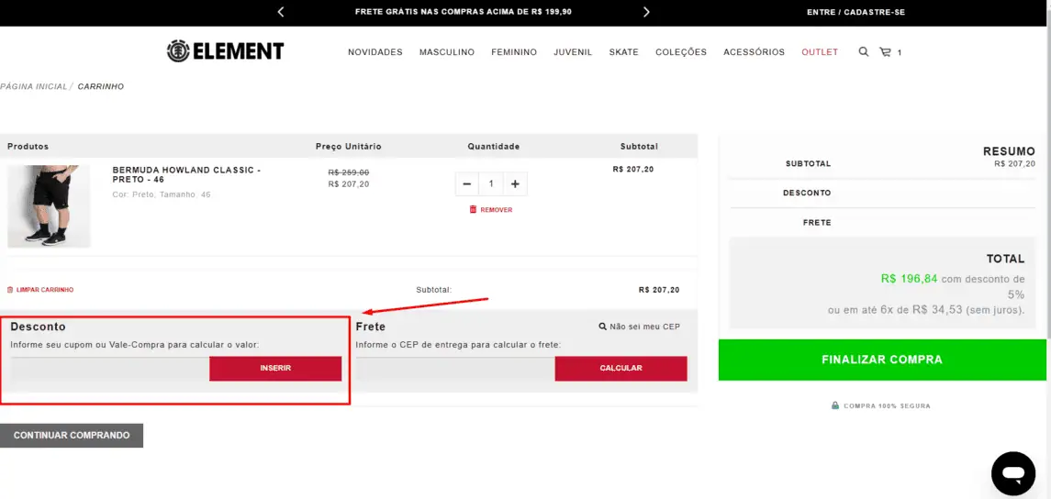
Task: Open the Bermuda Howland product thumbnail
Action: pos(49,206)
